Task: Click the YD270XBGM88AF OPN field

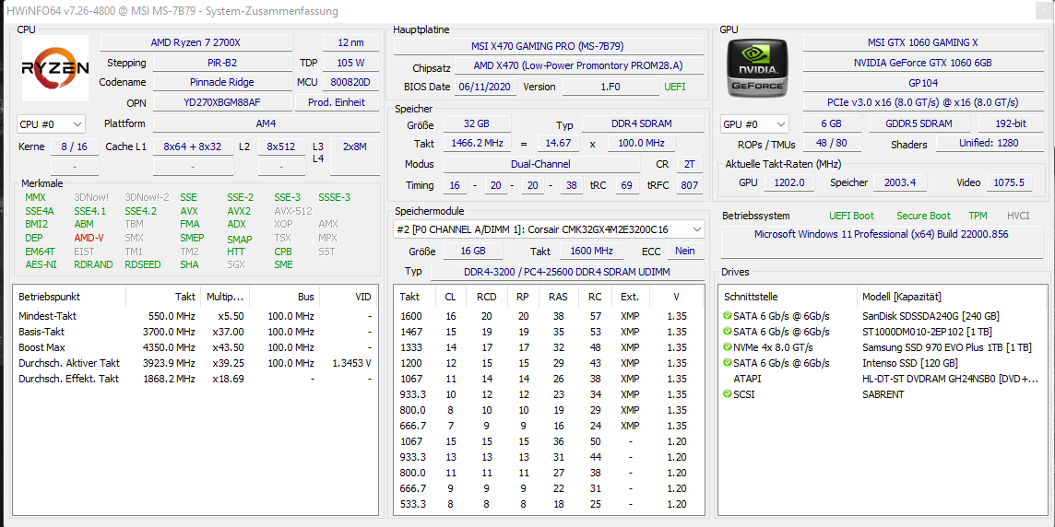Action: point(222,103)
